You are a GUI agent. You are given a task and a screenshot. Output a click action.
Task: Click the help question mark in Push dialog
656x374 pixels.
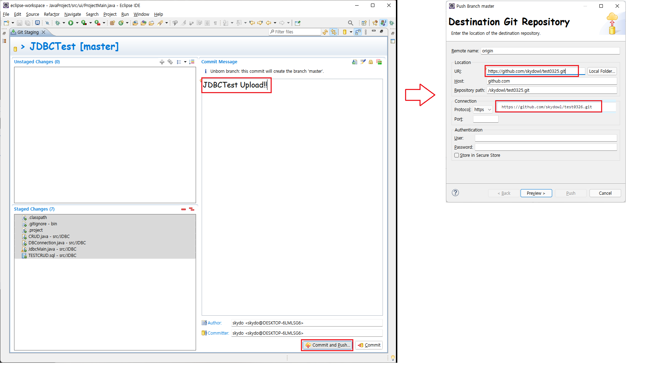455,193
